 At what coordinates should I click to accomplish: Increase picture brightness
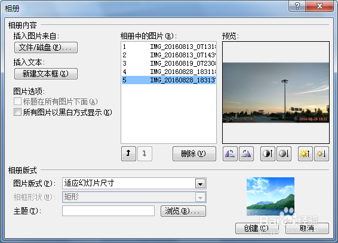pyautogui.click(x=305, y=153)
